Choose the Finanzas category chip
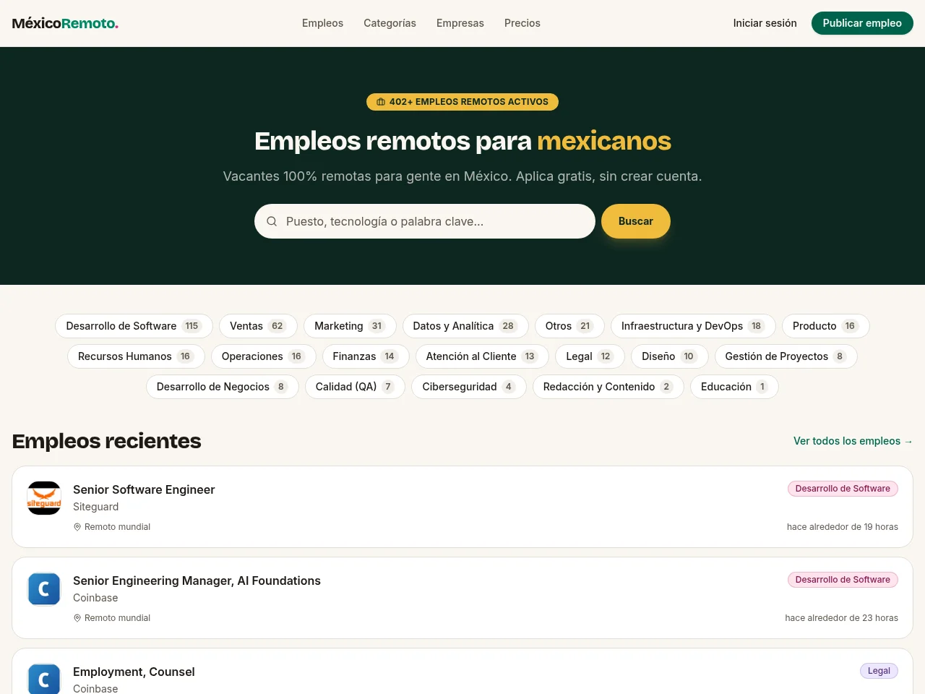 click(x=366, y=356)
